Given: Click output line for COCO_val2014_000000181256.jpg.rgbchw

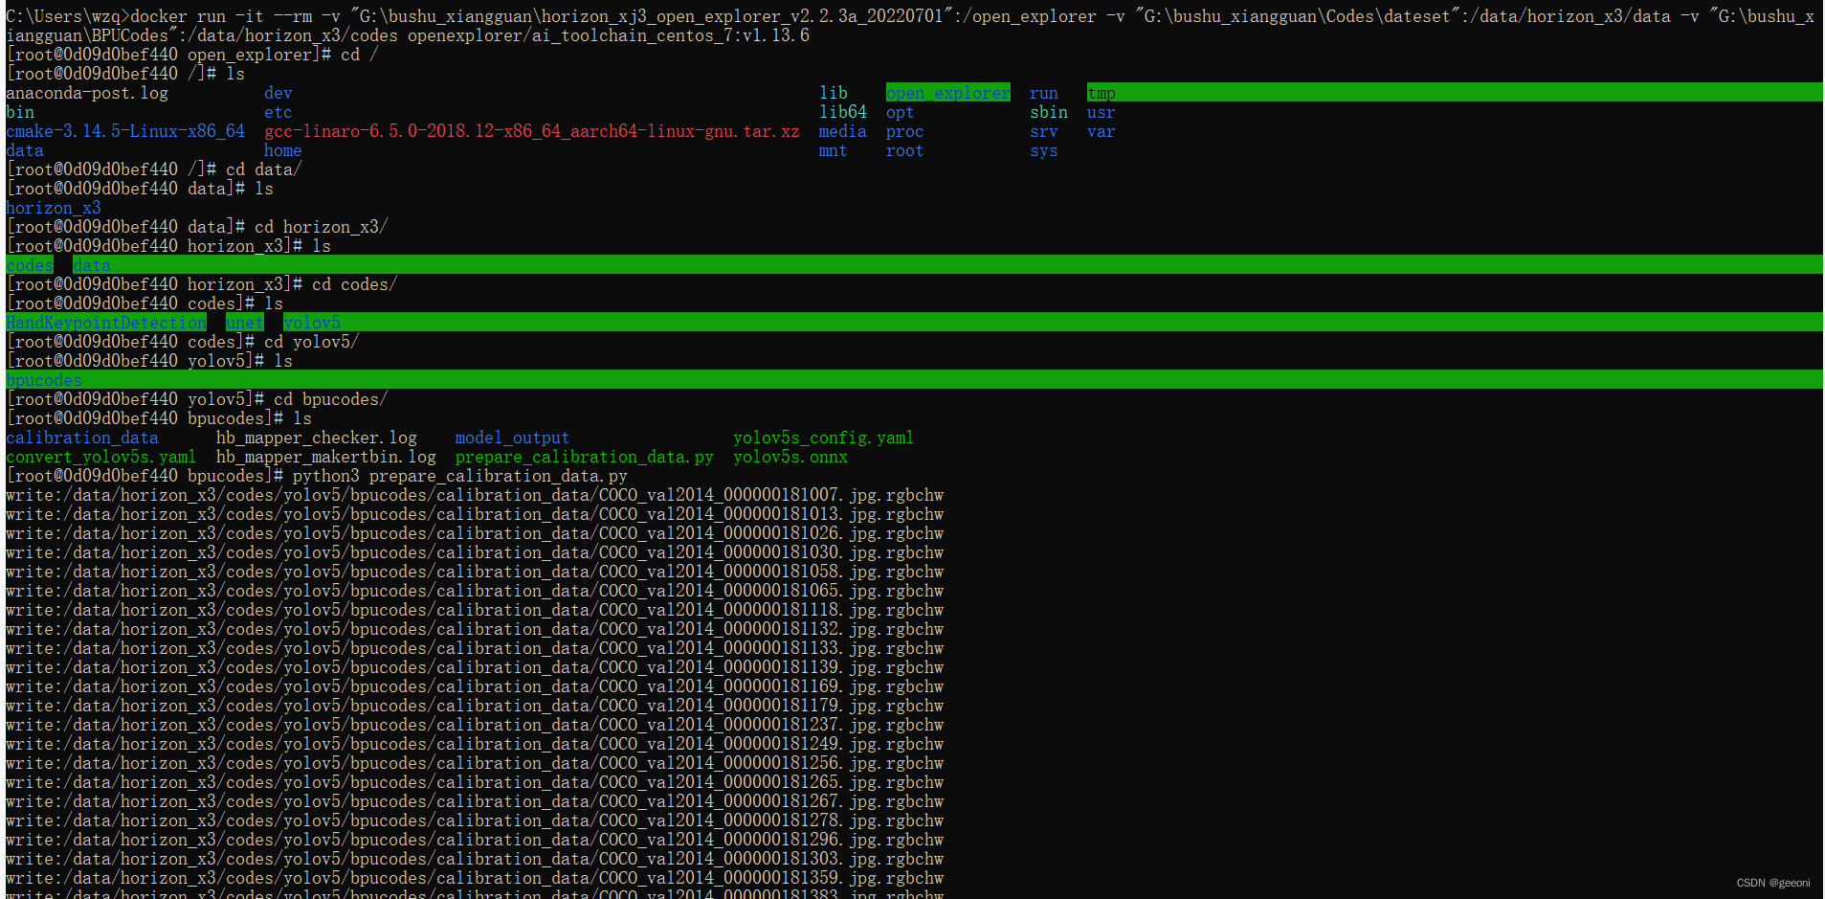Looking at the screenshot, I should click(475, 763).
